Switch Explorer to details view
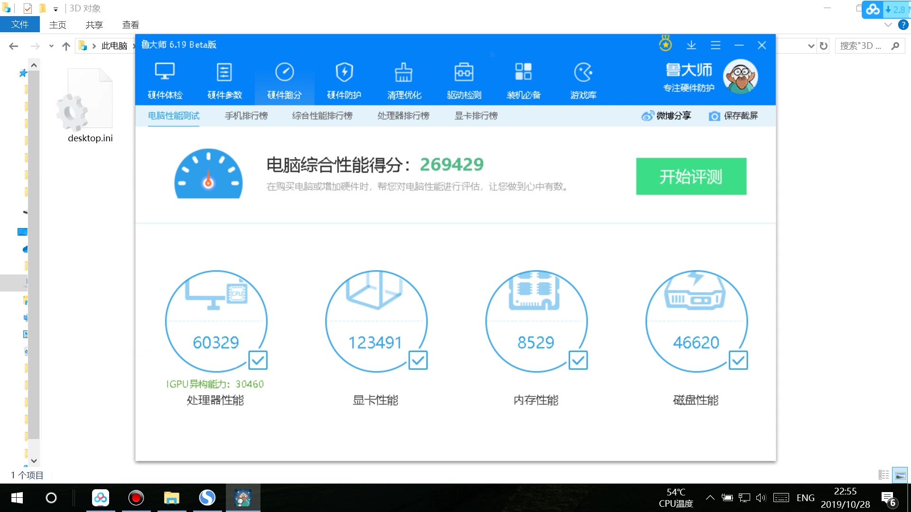Viewport: 911px width, 512px height. coord(883,475)
